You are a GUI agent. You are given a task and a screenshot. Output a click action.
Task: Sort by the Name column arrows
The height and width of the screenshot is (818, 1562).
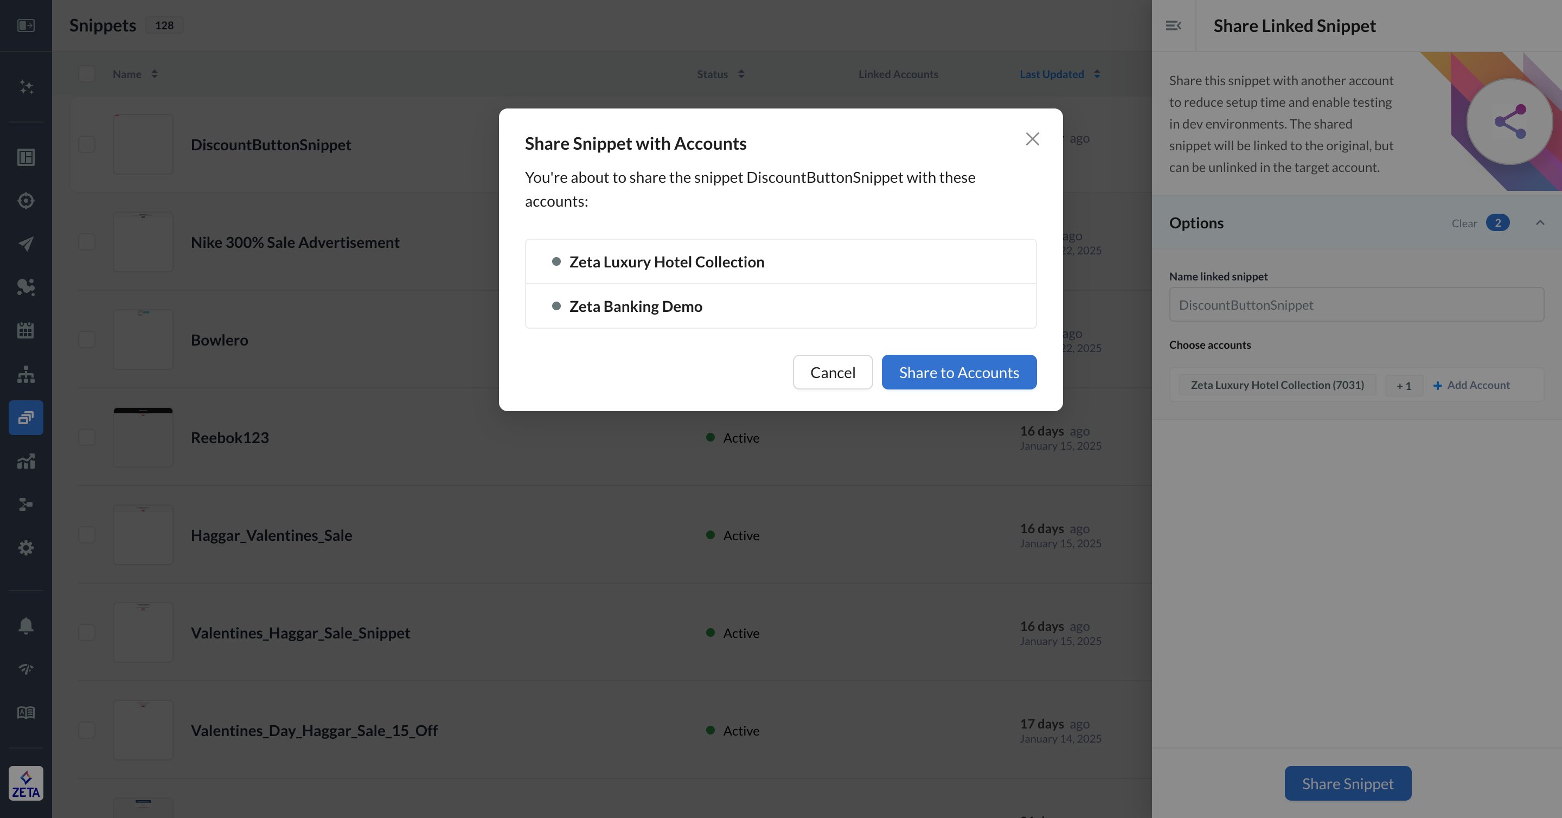154,74
